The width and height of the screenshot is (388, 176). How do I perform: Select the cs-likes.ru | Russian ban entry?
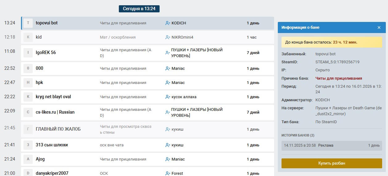pyautogui.click(x=147, y=112)
